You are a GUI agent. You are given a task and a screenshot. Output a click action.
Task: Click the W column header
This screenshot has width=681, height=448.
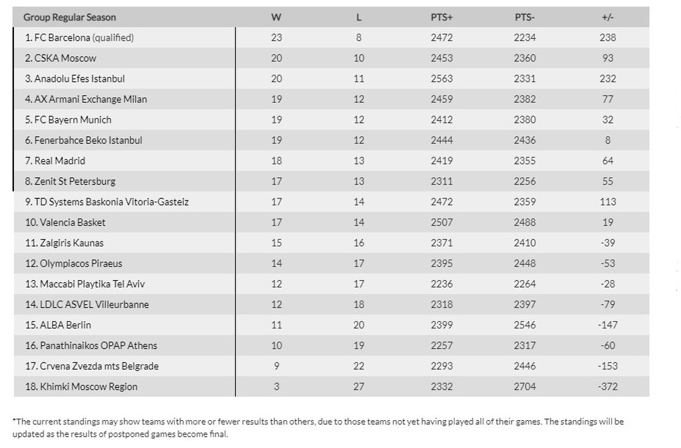(276, 17)
